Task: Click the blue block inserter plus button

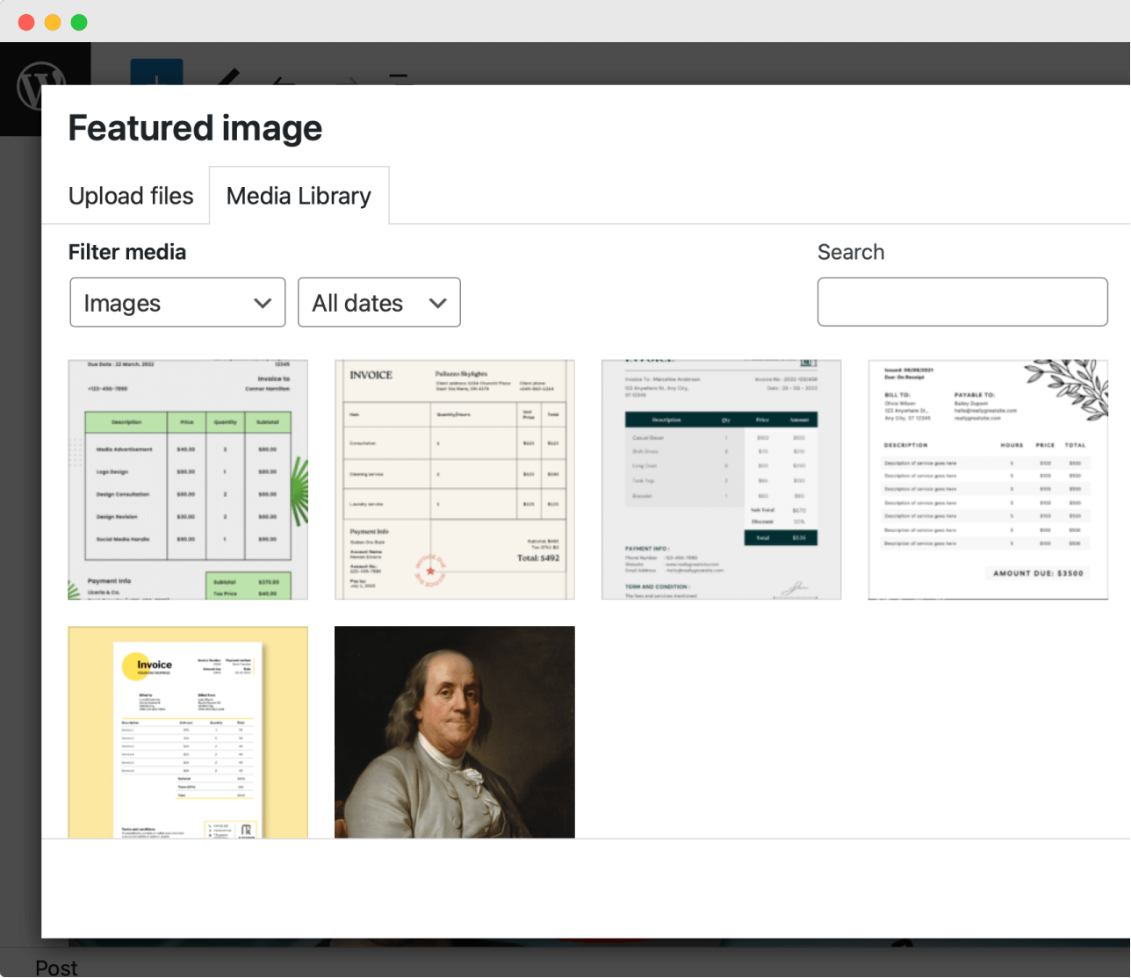Action: click(x=156, y=72)
